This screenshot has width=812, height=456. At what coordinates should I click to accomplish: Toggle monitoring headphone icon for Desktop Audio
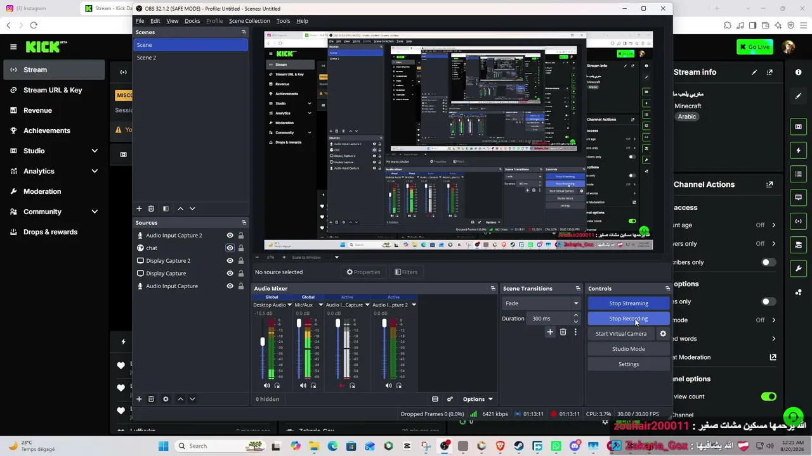coord(277,386)
